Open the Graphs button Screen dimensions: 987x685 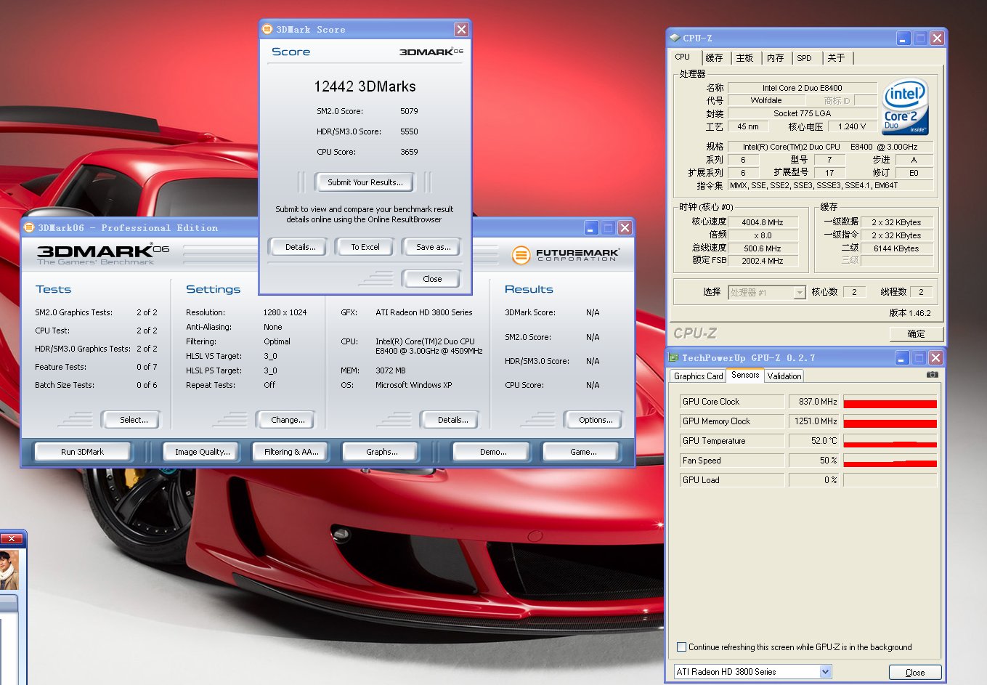coord(381,452)
